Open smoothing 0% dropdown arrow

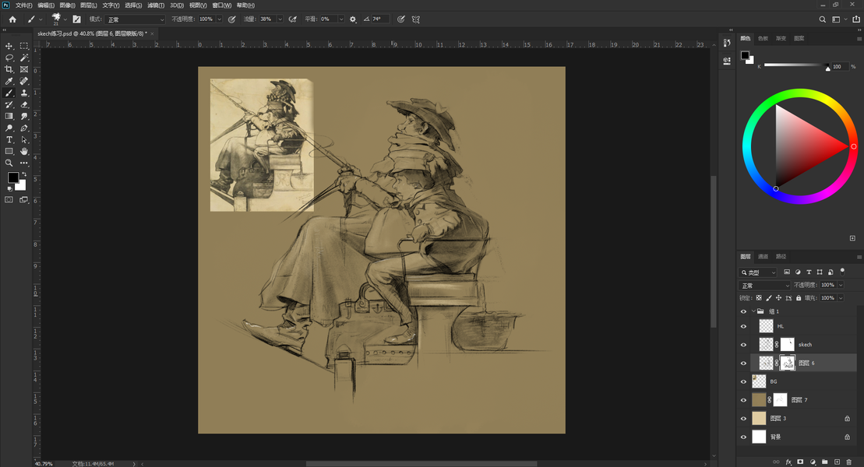tap(341, 19)
